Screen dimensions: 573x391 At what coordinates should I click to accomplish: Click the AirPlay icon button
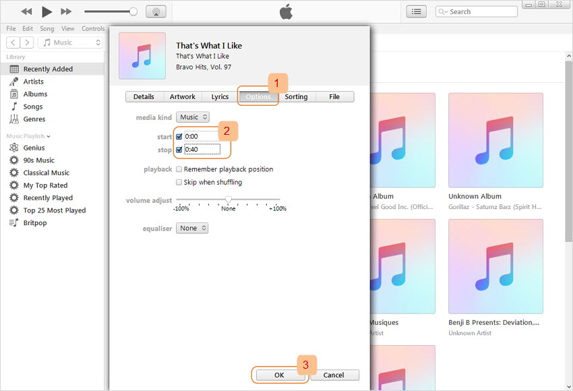tap(156, 11)
